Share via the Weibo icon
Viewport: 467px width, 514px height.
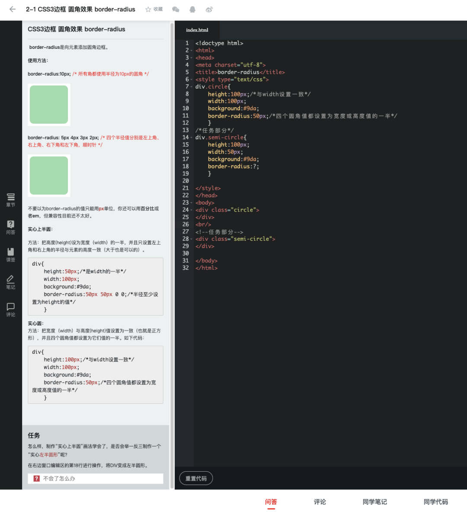(209, 9)
